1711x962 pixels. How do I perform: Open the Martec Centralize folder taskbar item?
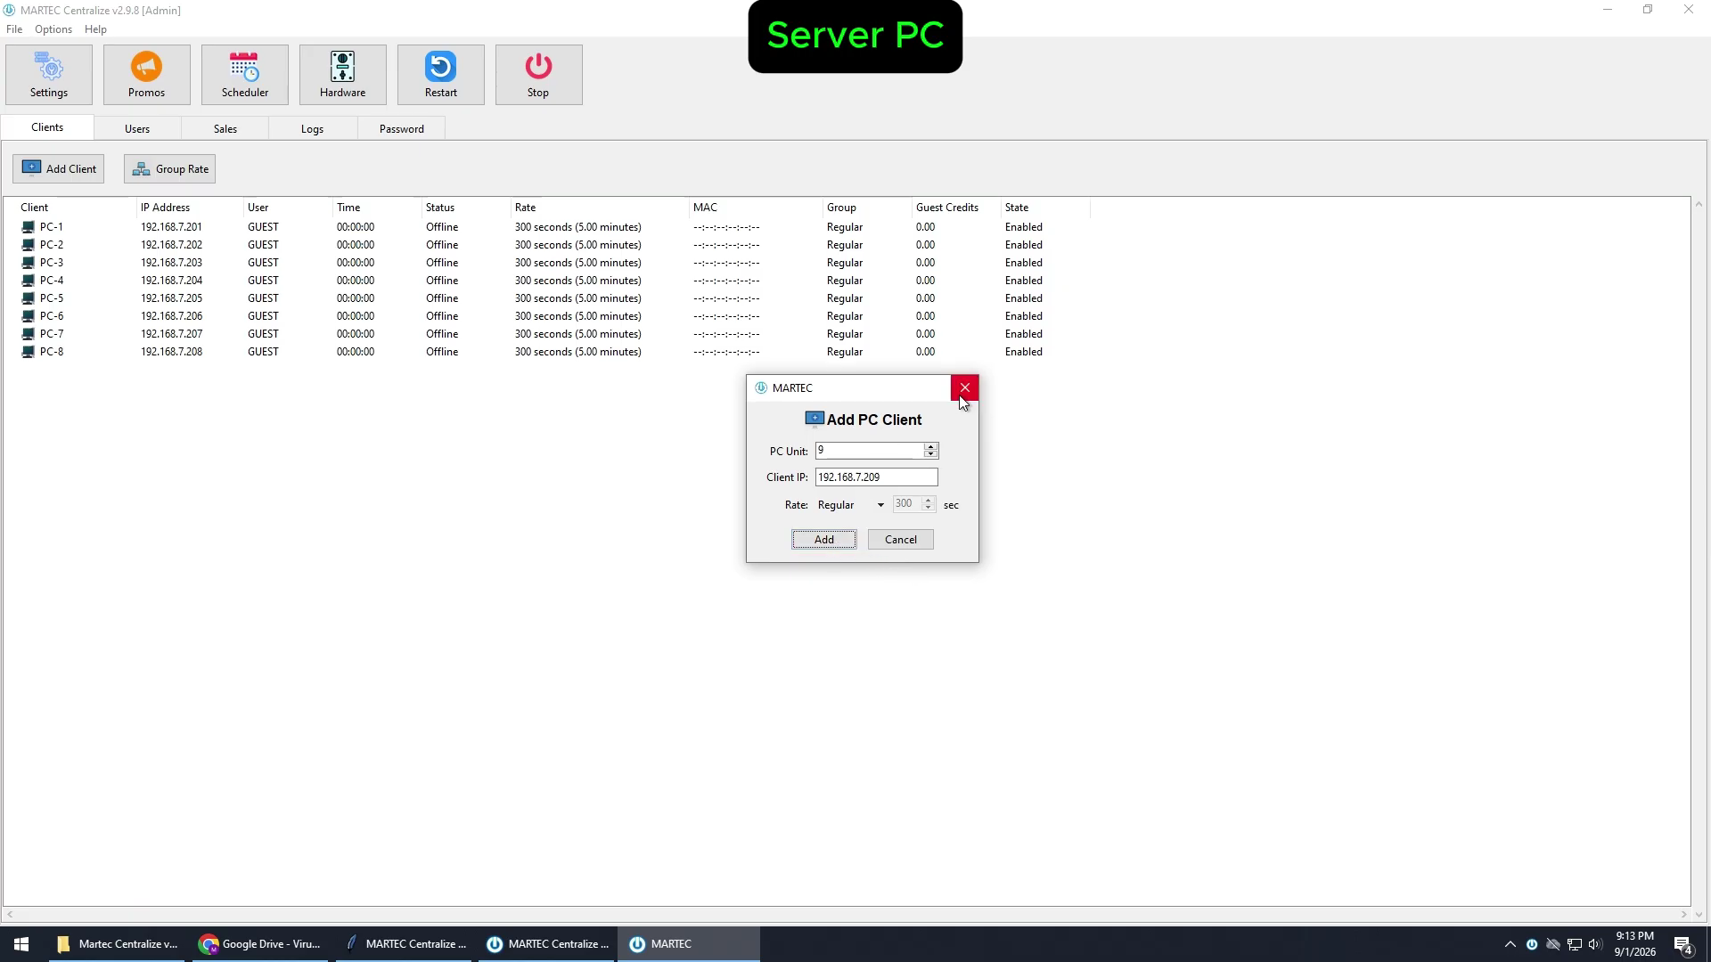pos(118,944)
